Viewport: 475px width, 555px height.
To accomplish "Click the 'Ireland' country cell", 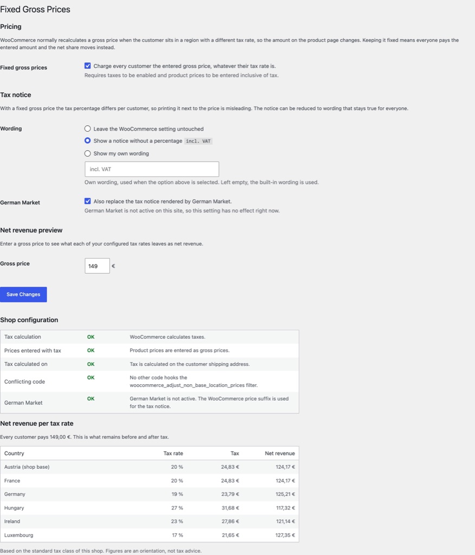I will point(12,521).
